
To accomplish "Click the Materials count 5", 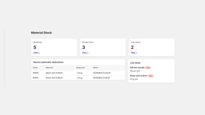I will (x=35, y=47).
